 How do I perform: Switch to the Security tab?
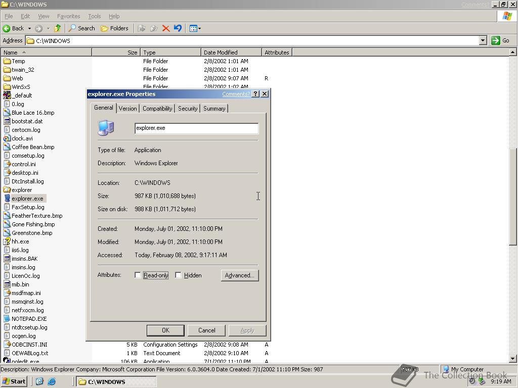(x=188, y=109)
